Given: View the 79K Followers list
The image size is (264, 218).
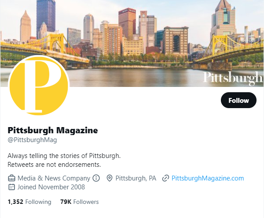Looking at the screenshot, I should click(80, 202).
